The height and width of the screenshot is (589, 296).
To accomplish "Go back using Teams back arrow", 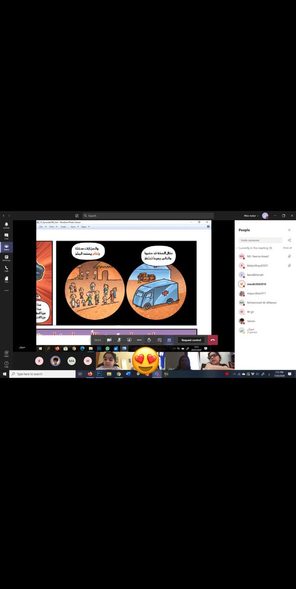I will (x=3, y=215).
